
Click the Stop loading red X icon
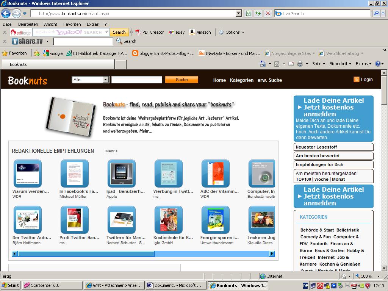click(x=268, y=13)
